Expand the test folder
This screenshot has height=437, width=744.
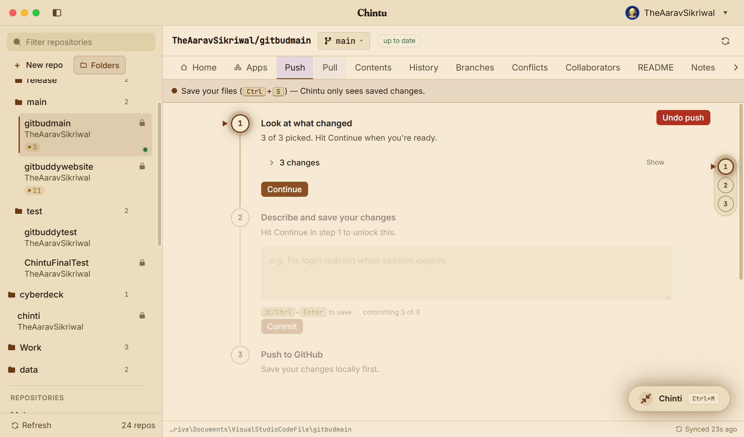pyautogui.click(x=72, y=211)
